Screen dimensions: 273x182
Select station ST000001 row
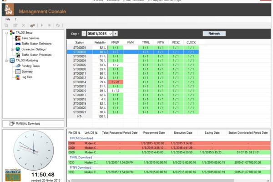133,48
